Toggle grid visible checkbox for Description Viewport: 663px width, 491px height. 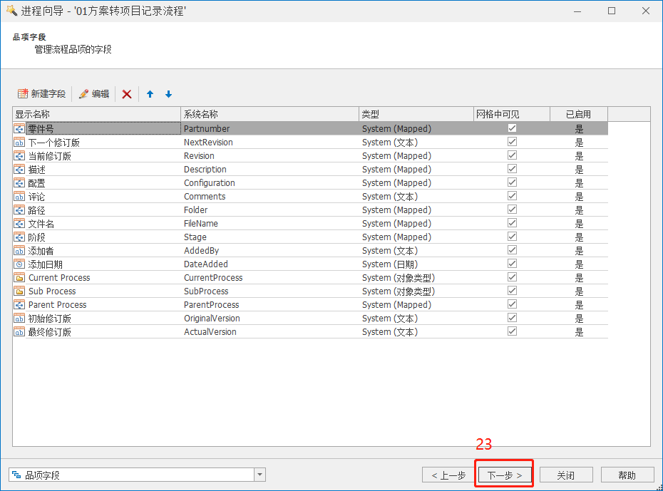tap(512, 169)
